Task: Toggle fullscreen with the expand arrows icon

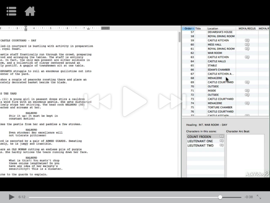Action: [x=259, y=197]
